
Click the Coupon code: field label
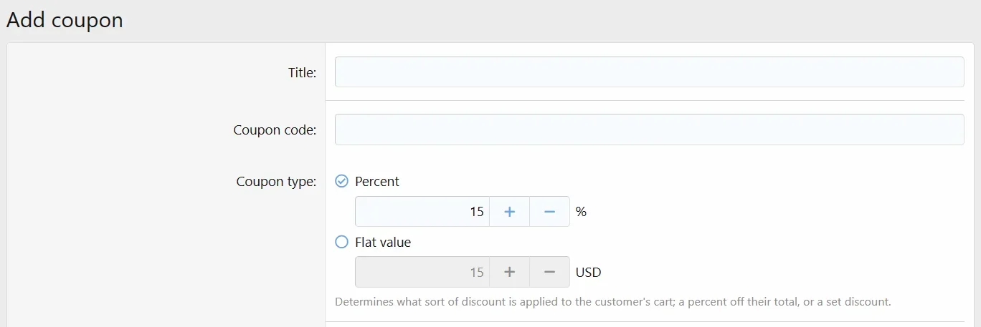tap(275, 130)
